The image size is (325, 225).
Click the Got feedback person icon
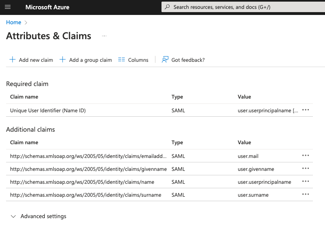(x=165, y=60)
